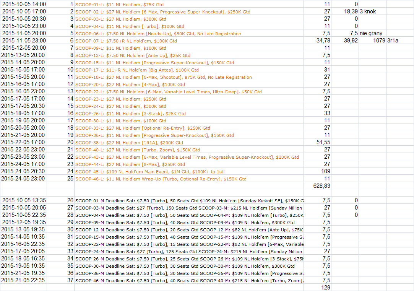This screenshot has height=291, width=414.
Task: Click the 34,78 buy-in cell
Action: click(x=318, y=41)
